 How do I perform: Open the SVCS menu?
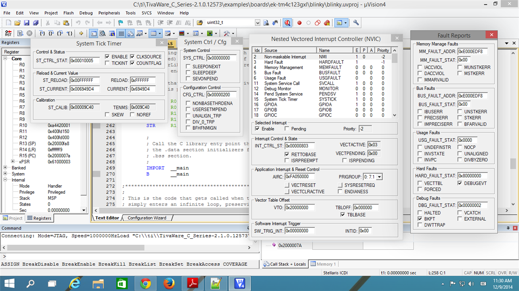(x=146, y=13)
